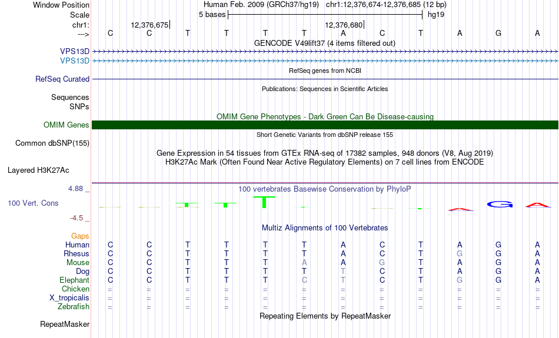Click the G base in sequence row
Viewport: 559px width, 338px height.
[498, 33]
